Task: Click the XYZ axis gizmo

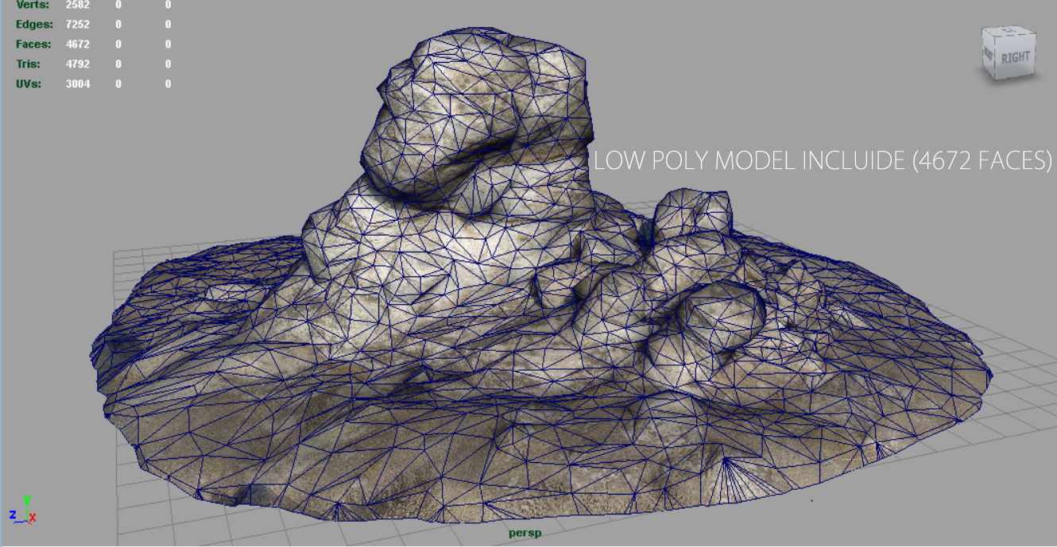Action: pyautogui.click(x=22, y=510)
